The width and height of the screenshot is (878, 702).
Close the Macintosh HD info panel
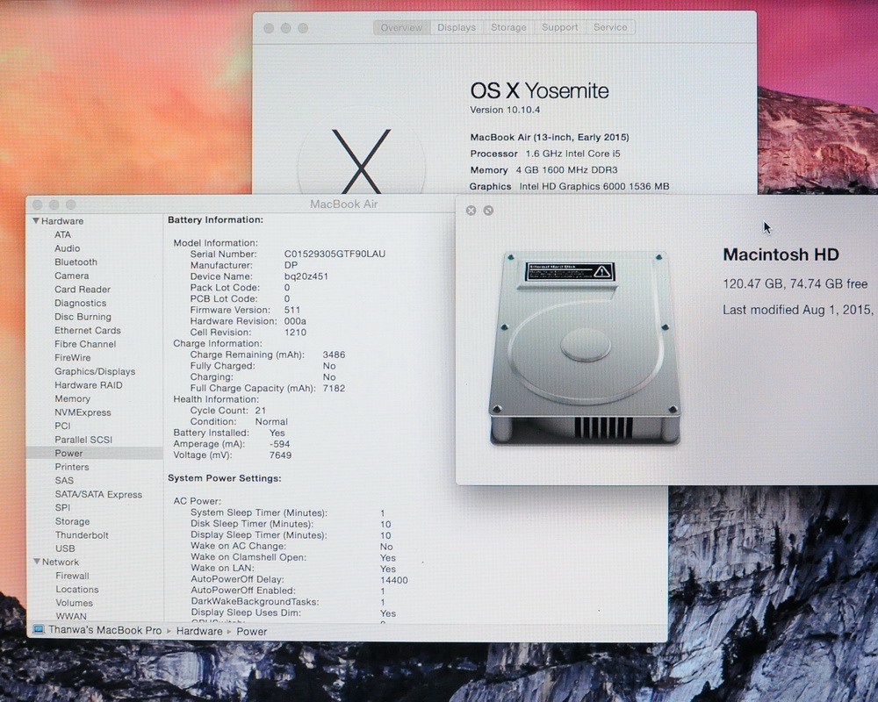pos(471,211)
